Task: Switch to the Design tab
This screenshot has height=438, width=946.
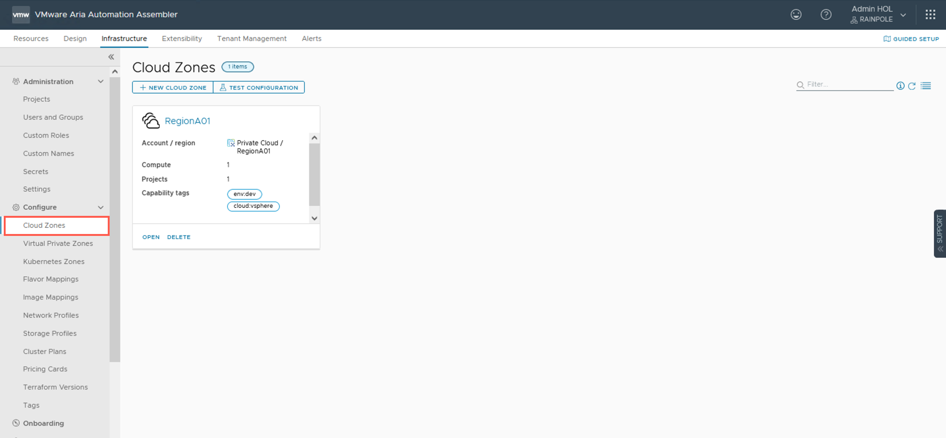Action: tap(75, 38)
